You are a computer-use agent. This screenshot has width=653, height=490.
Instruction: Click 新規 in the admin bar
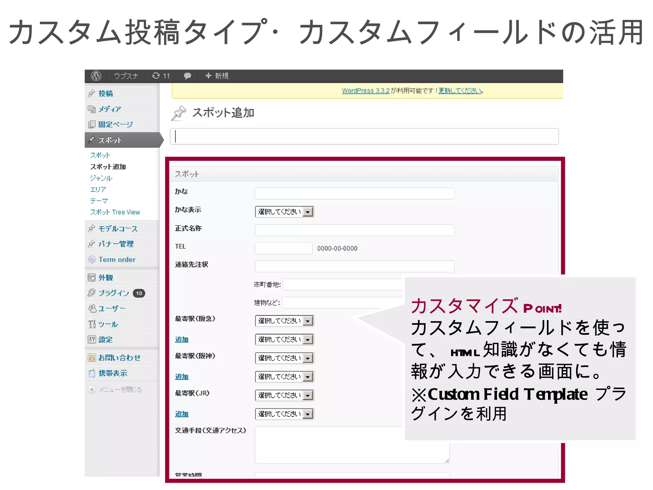(222, 76)
